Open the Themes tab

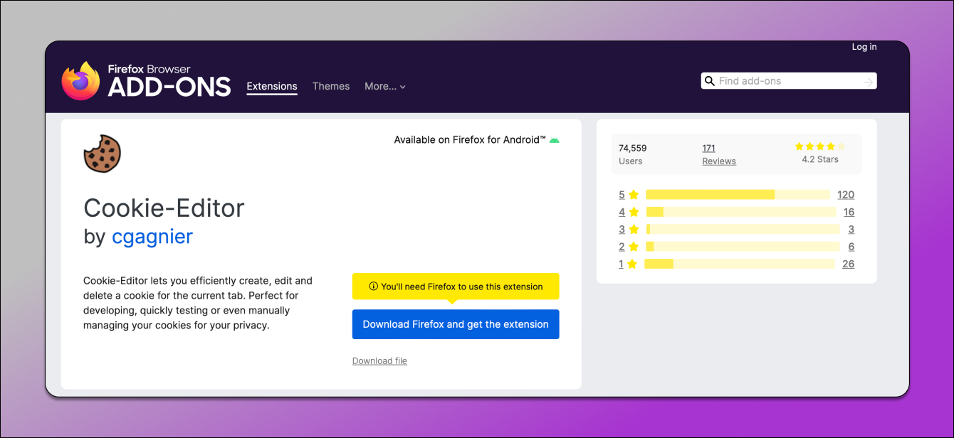click(331, 86)
